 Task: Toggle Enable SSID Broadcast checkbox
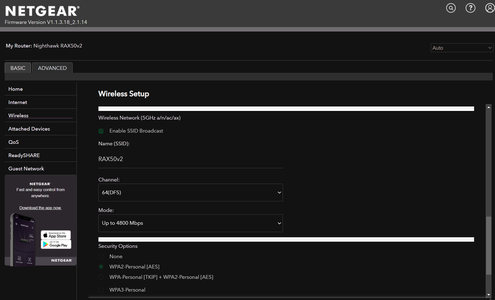tap(101, 131)
